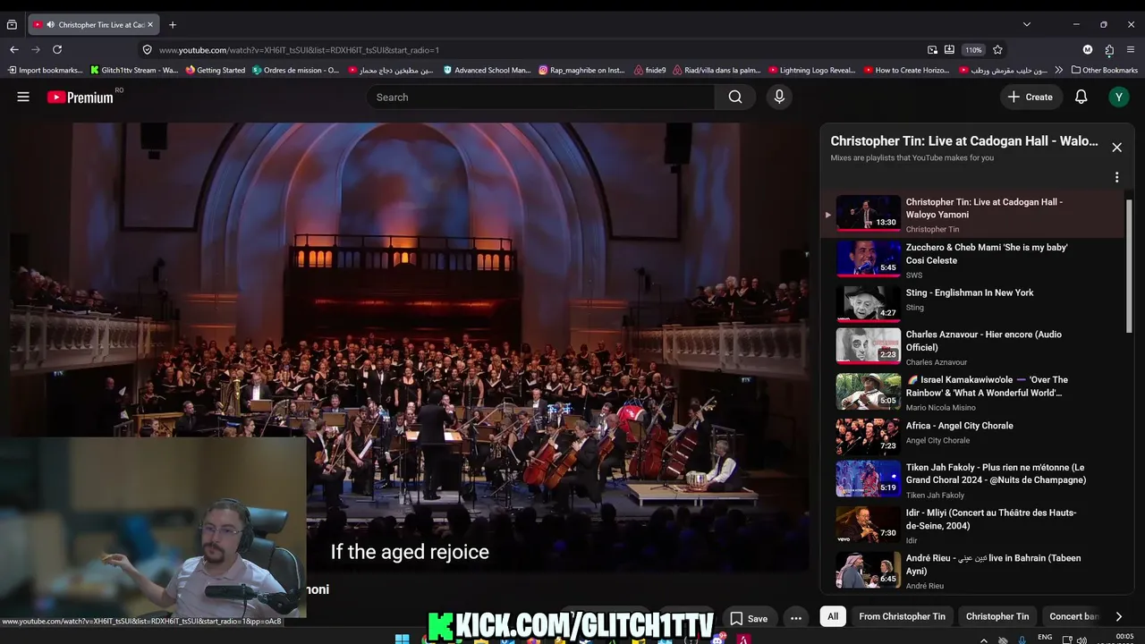Select the Concert band chip
Image resolution: width=1145 pixels, height=644 pixels.
[1073, 616]
